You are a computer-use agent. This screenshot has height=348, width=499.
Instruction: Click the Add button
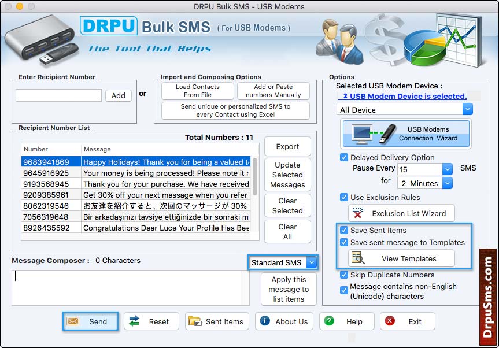pos(119,95)
